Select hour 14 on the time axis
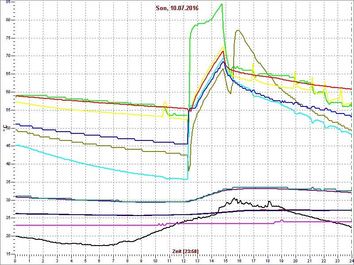 212,260
